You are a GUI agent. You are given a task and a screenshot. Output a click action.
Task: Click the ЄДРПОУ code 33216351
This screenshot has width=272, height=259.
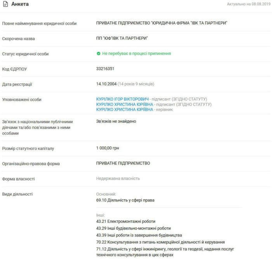105,69
